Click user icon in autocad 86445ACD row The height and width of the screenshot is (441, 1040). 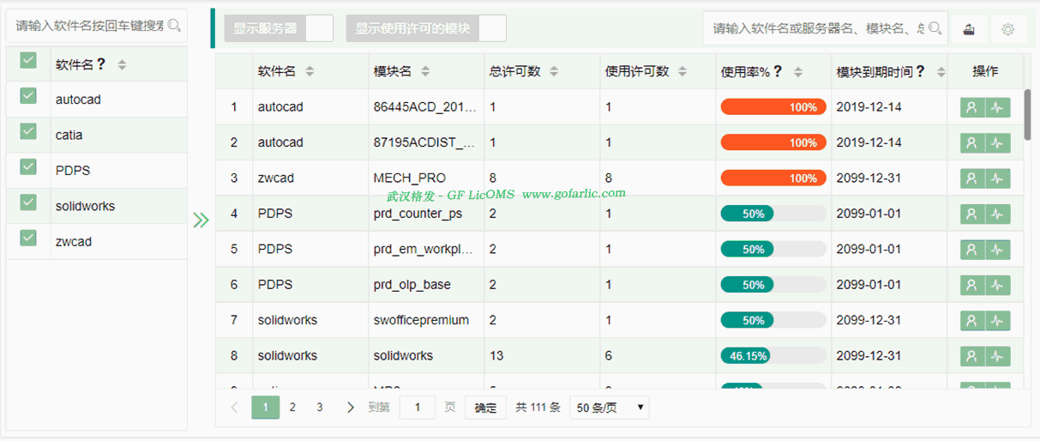tap(972, 107)
